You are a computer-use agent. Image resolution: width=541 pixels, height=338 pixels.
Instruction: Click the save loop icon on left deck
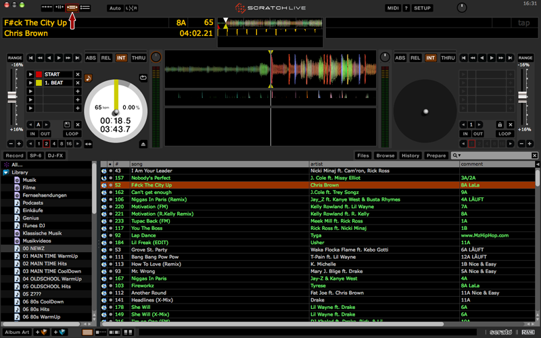click(67, 124)
